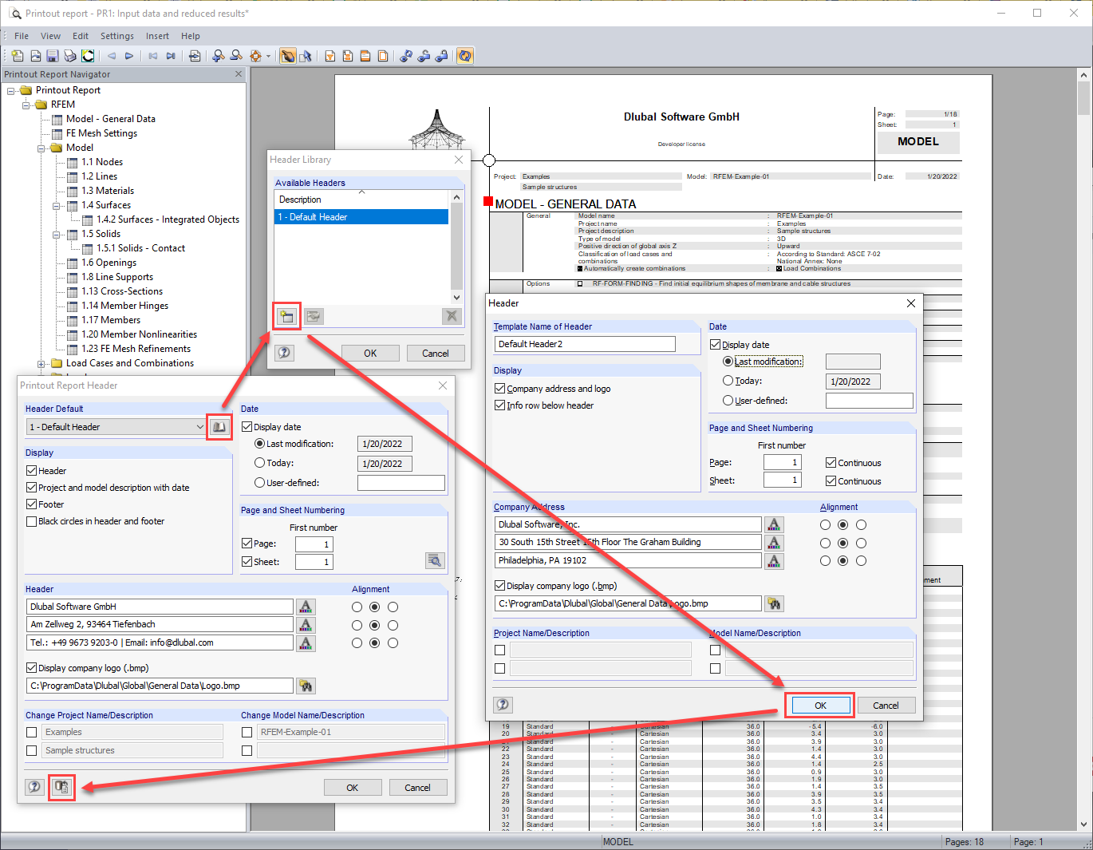
Task: Click the orange refresh toolbar icon
Action: (465, 56)
